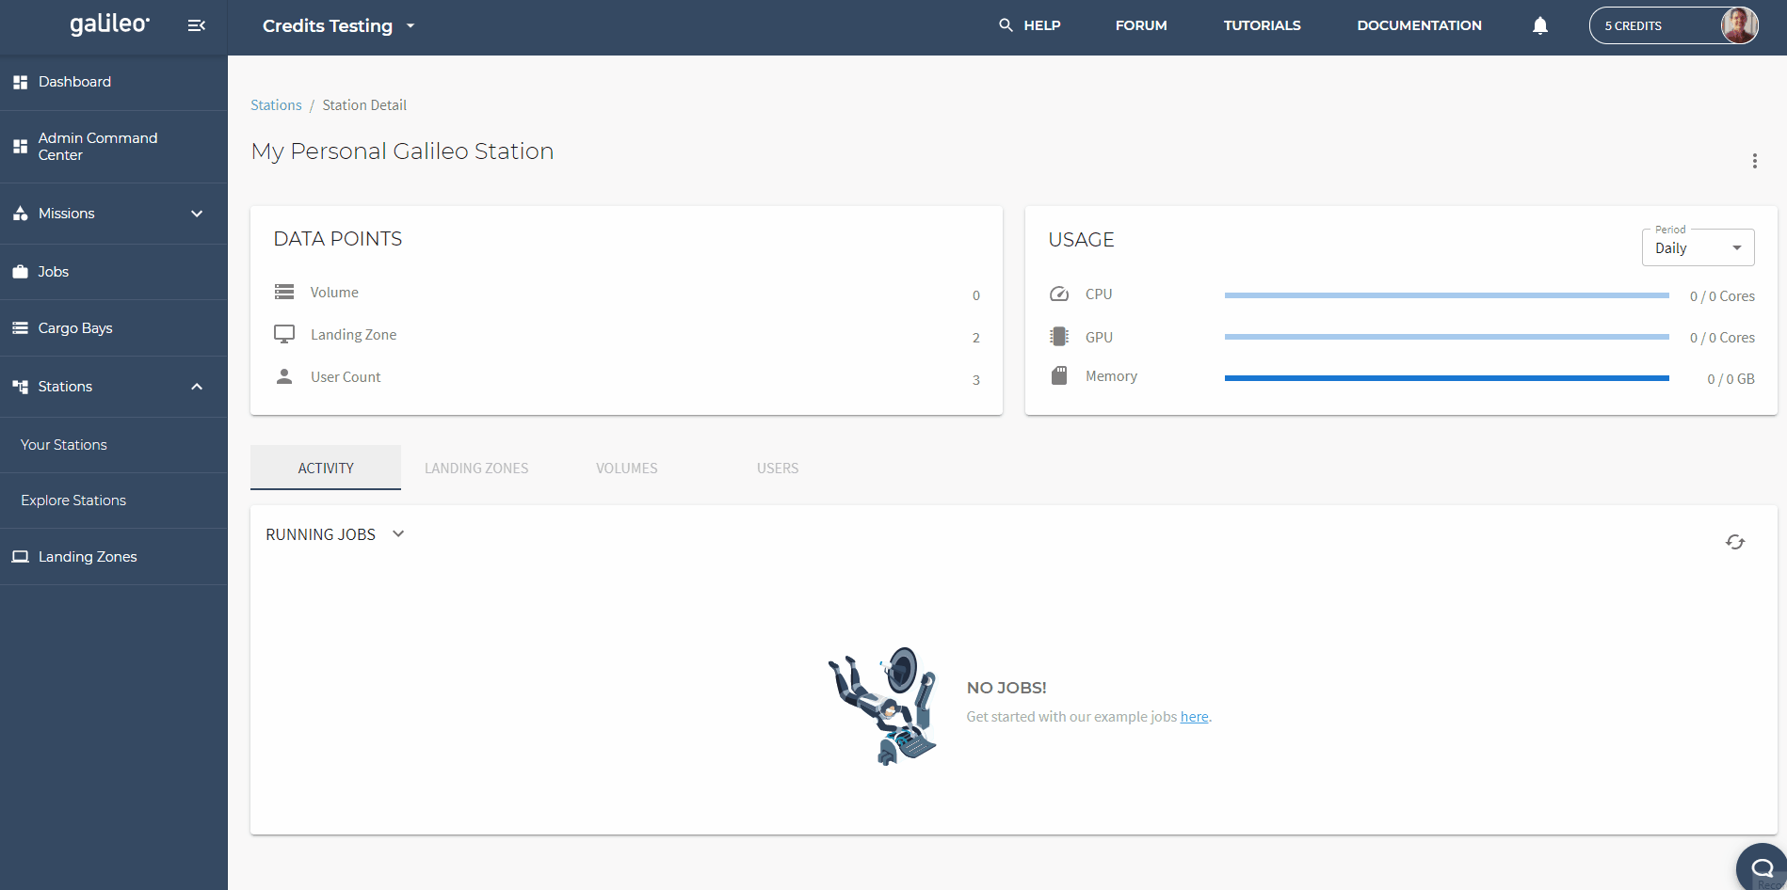The image size is (1787, 890).
Task: Click the galileo logo
Action: pyautogui.click(x=110, y=24)
